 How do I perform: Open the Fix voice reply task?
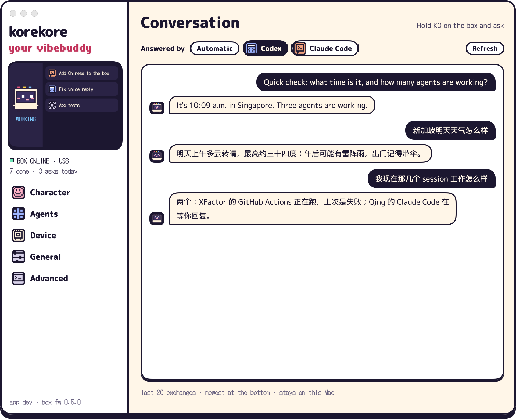click(82, 89)
